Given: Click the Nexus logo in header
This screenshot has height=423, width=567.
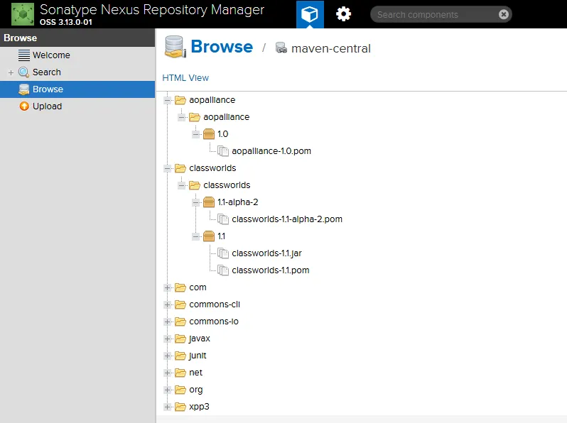Looking at the screenshot, I should coord(23,14).
